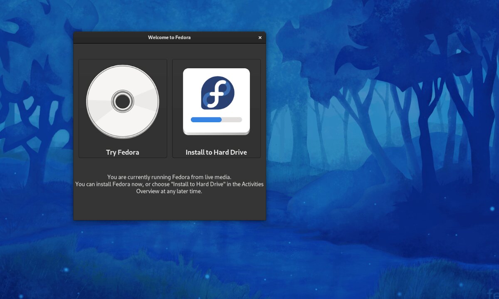This screenshot has height=299, width=499.
Task: Click the dark area between the two option cards
Action: 169,108
